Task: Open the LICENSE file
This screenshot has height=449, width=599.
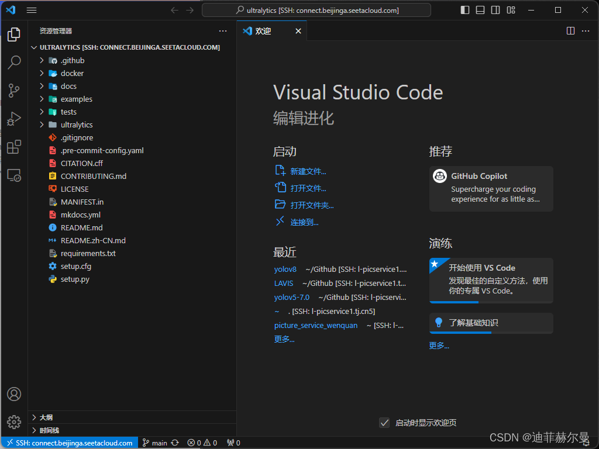Action: point(132,189)
